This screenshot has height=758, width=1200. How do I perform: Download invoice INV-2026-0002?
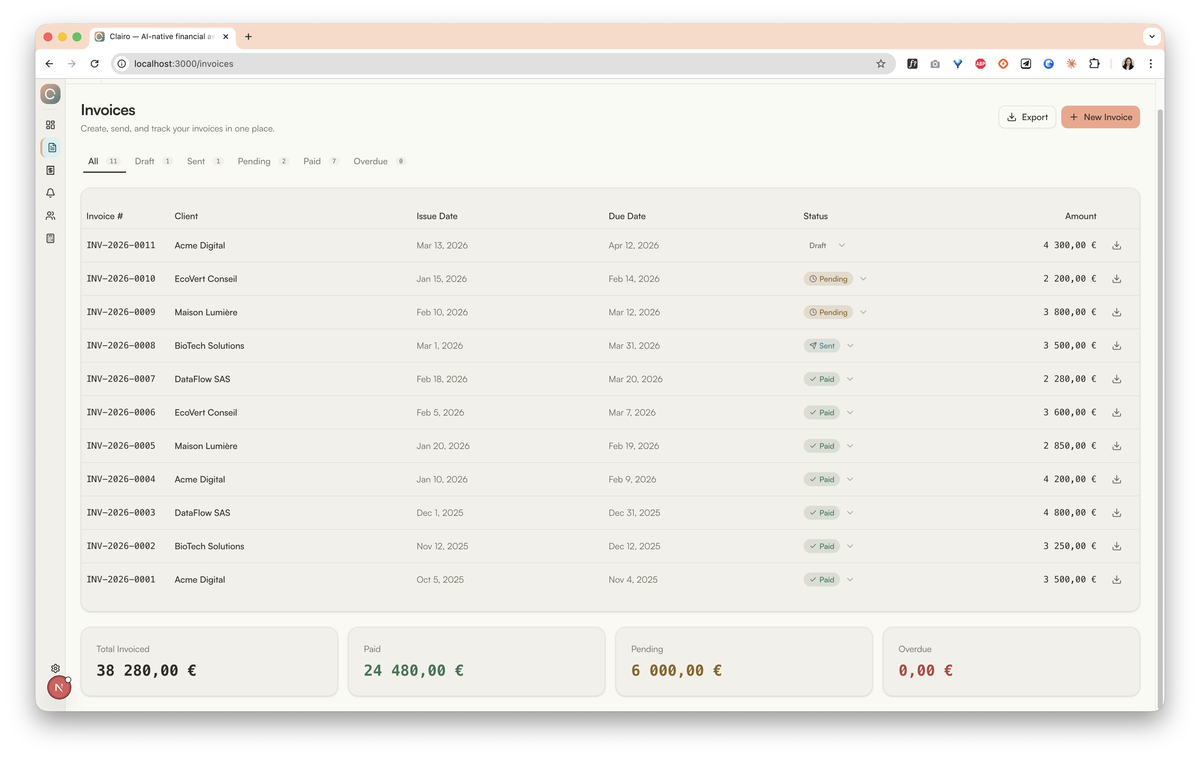[1117, 546]
